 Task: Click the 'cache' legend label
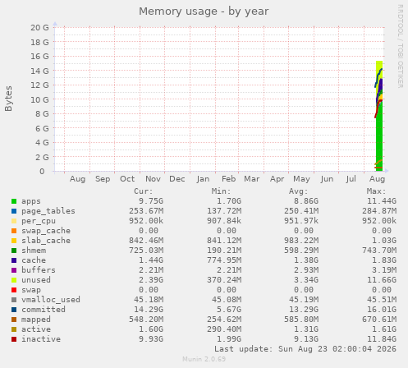pos(34,260)
